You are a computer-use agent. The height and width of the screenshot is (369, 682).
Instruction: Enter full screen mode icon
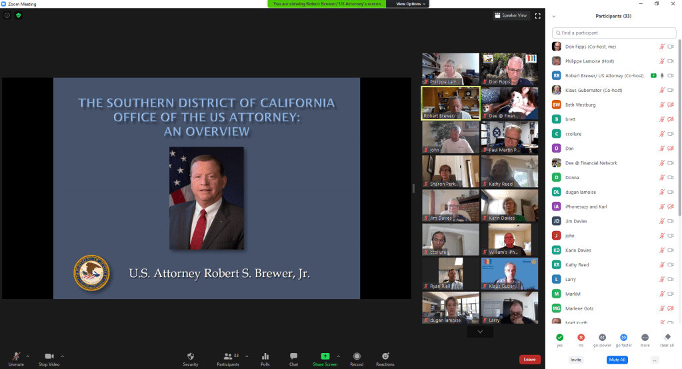pos(537,15)
